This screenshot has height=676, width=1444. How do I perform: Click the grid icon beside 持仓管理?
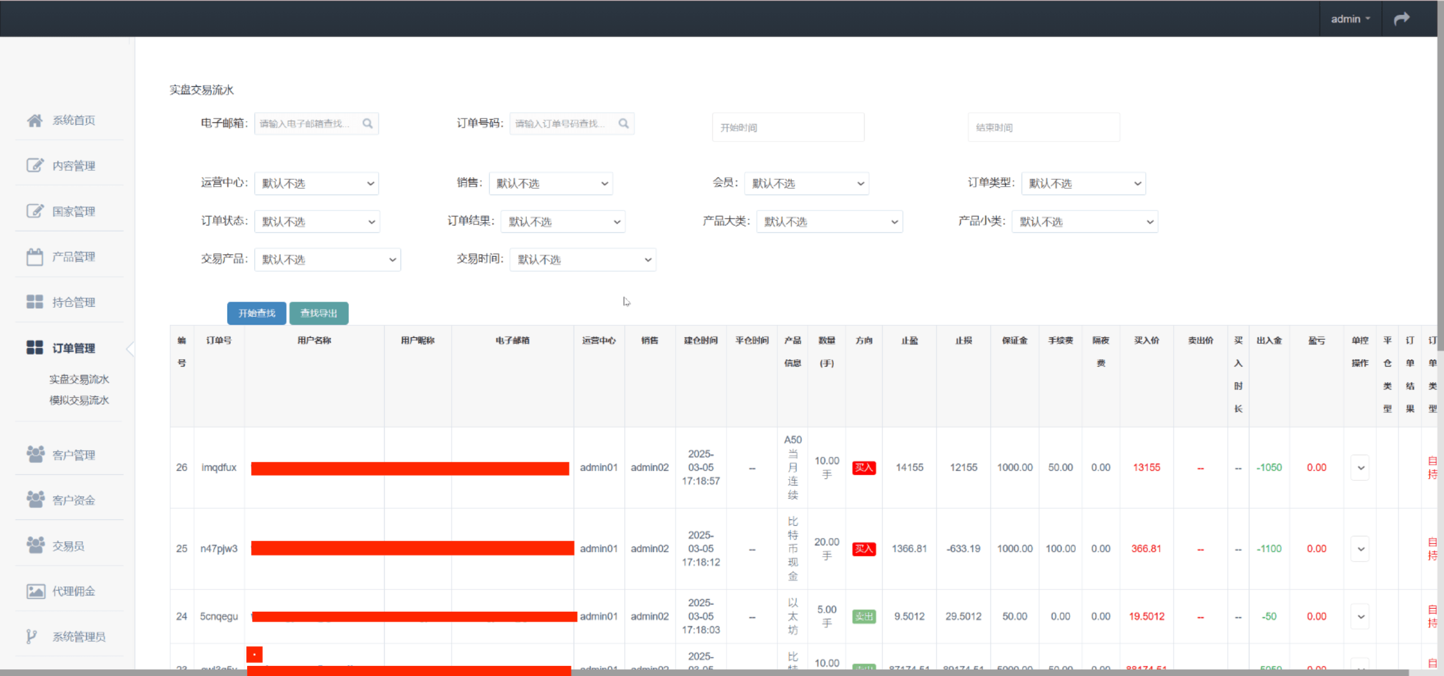pyautogui.click(x=34, y=302)
